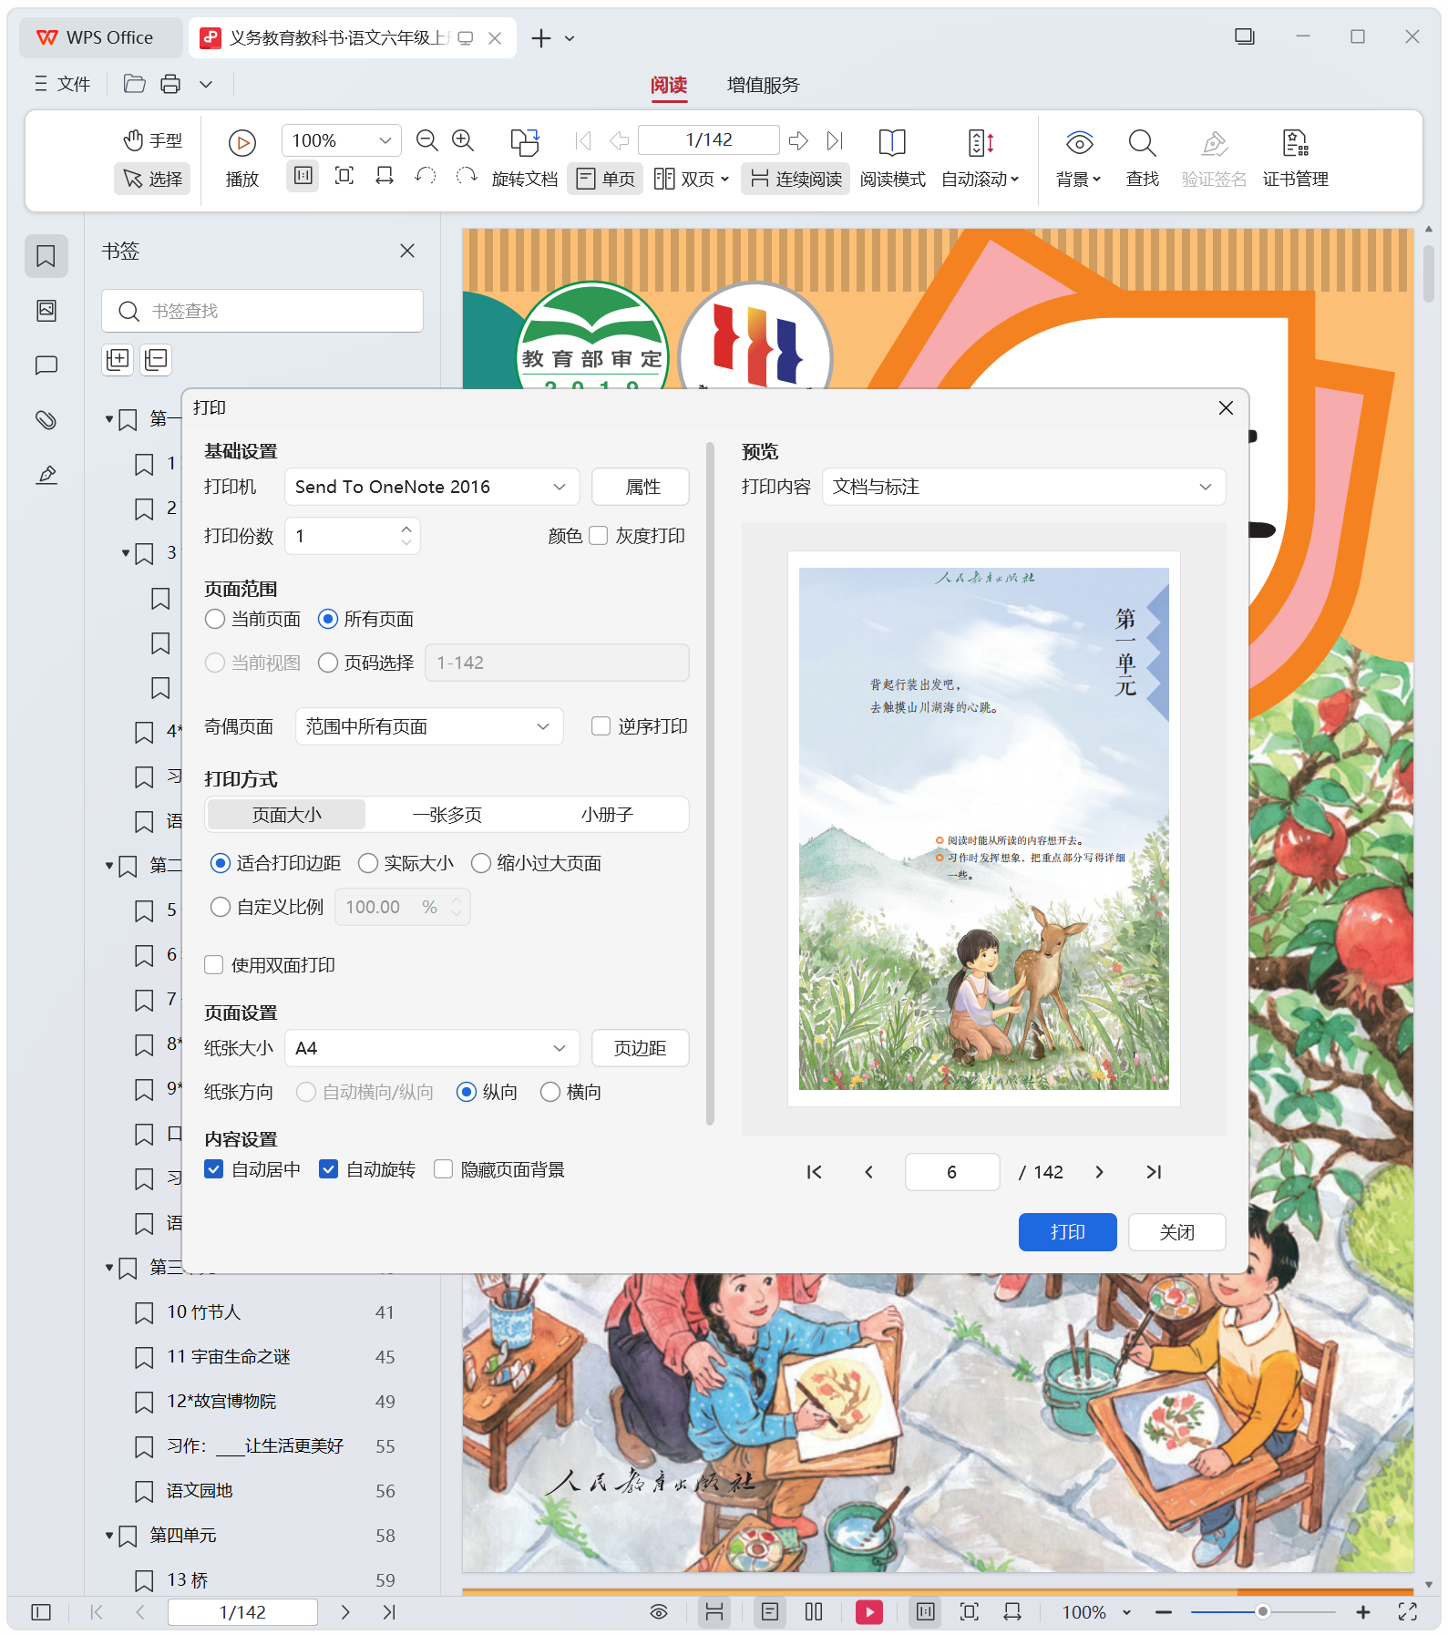Enable 连续阅读 continuous reading
This screenshot has height=1635, width=1448.
[x=796, y=179]
